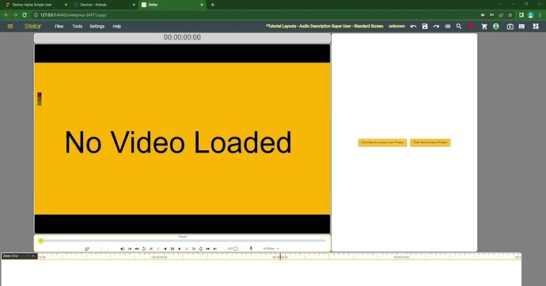Click the rewind button
546x286 pixels.
(137, 248)
